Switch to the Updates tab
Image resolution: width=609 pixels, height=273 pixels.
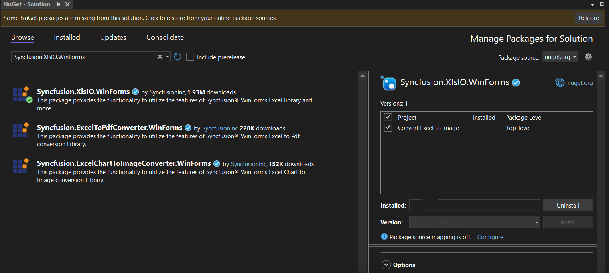tap(113, 37)
